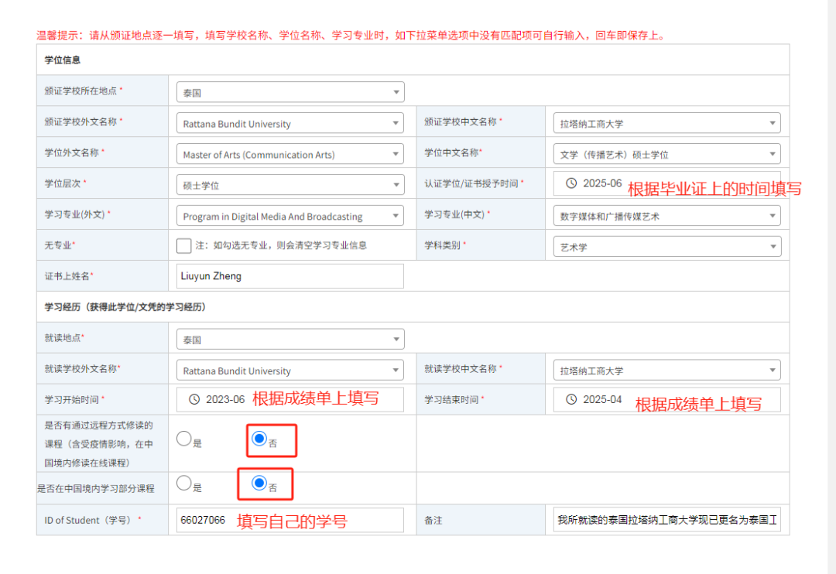Viewport: 836px width, 574px height.
Task: Click the 备注 remarks text field
Action: point(666,520)
